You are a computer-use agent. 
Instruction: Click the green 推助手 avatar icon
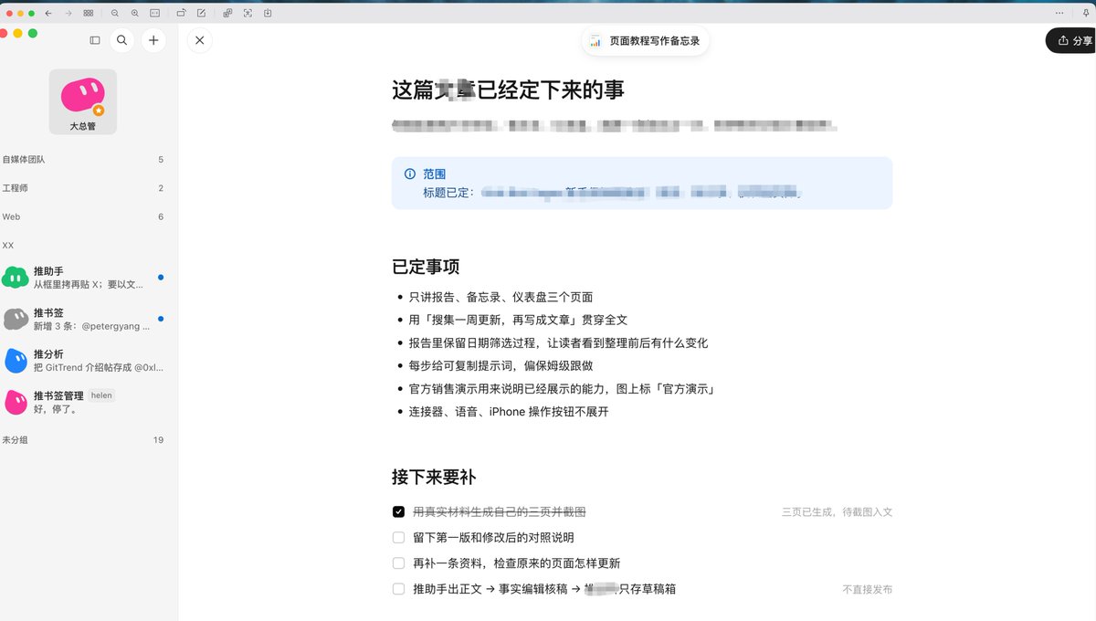tap(16, 278)
